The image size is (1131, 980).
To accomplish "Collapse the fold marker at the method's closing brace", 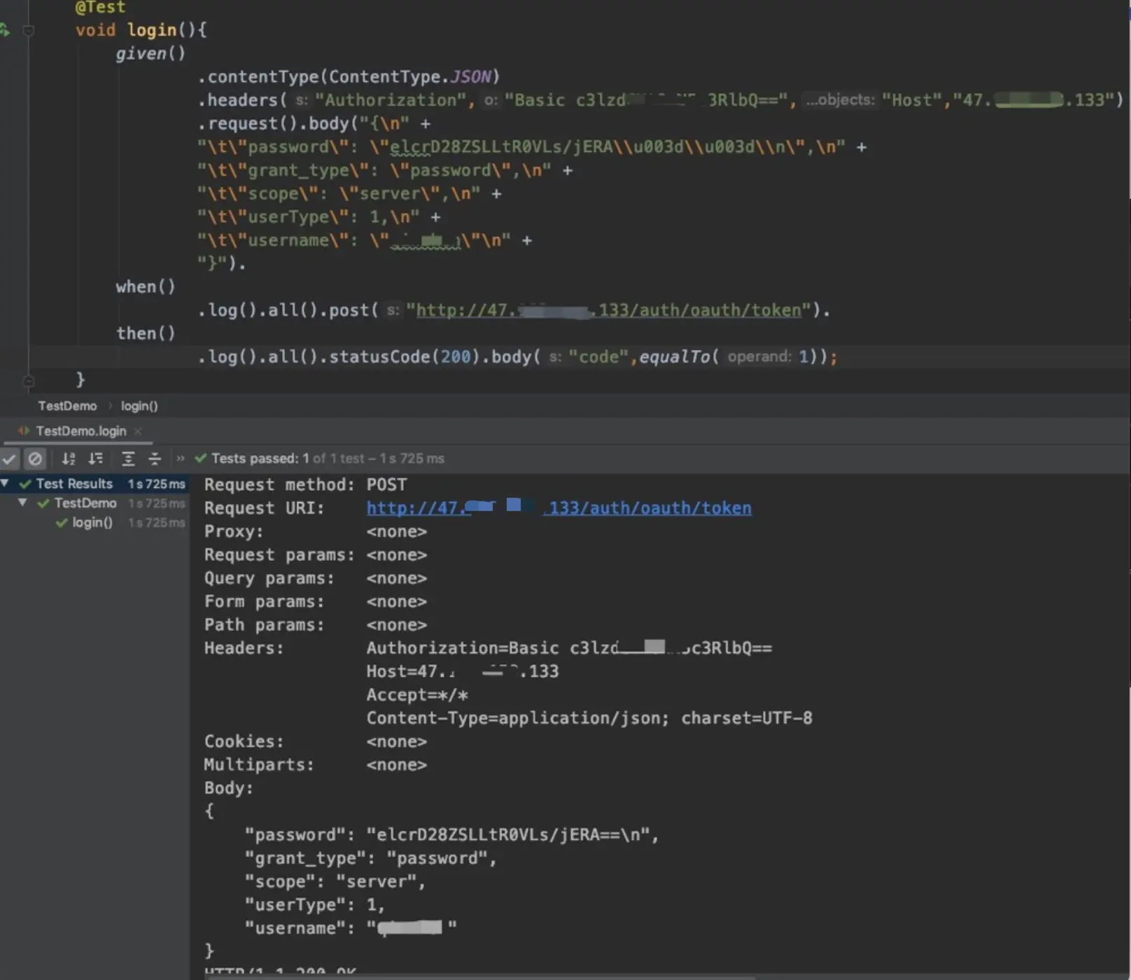I will tap(28, 381).
